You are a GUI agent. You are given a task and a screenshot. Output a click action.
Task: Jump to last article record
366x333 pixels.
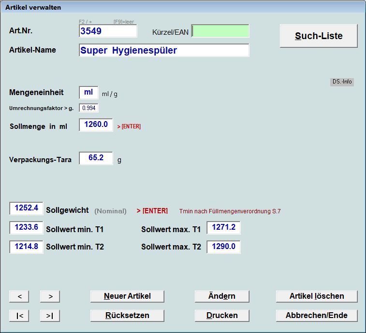(50, 316)
